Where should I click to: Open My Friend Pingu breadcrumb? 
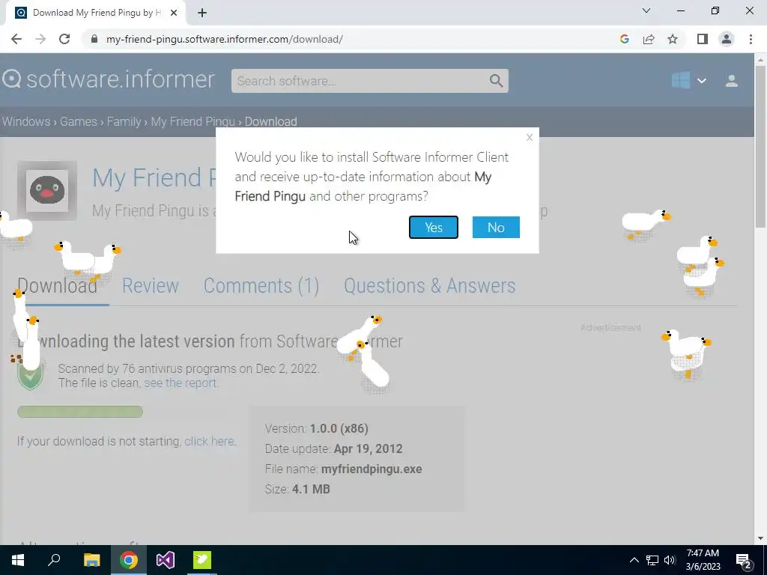click(192, 121)
